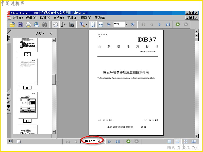Go to previous page in top toolbar
This screenshot has height=152, width=203.
coord(151,24)
